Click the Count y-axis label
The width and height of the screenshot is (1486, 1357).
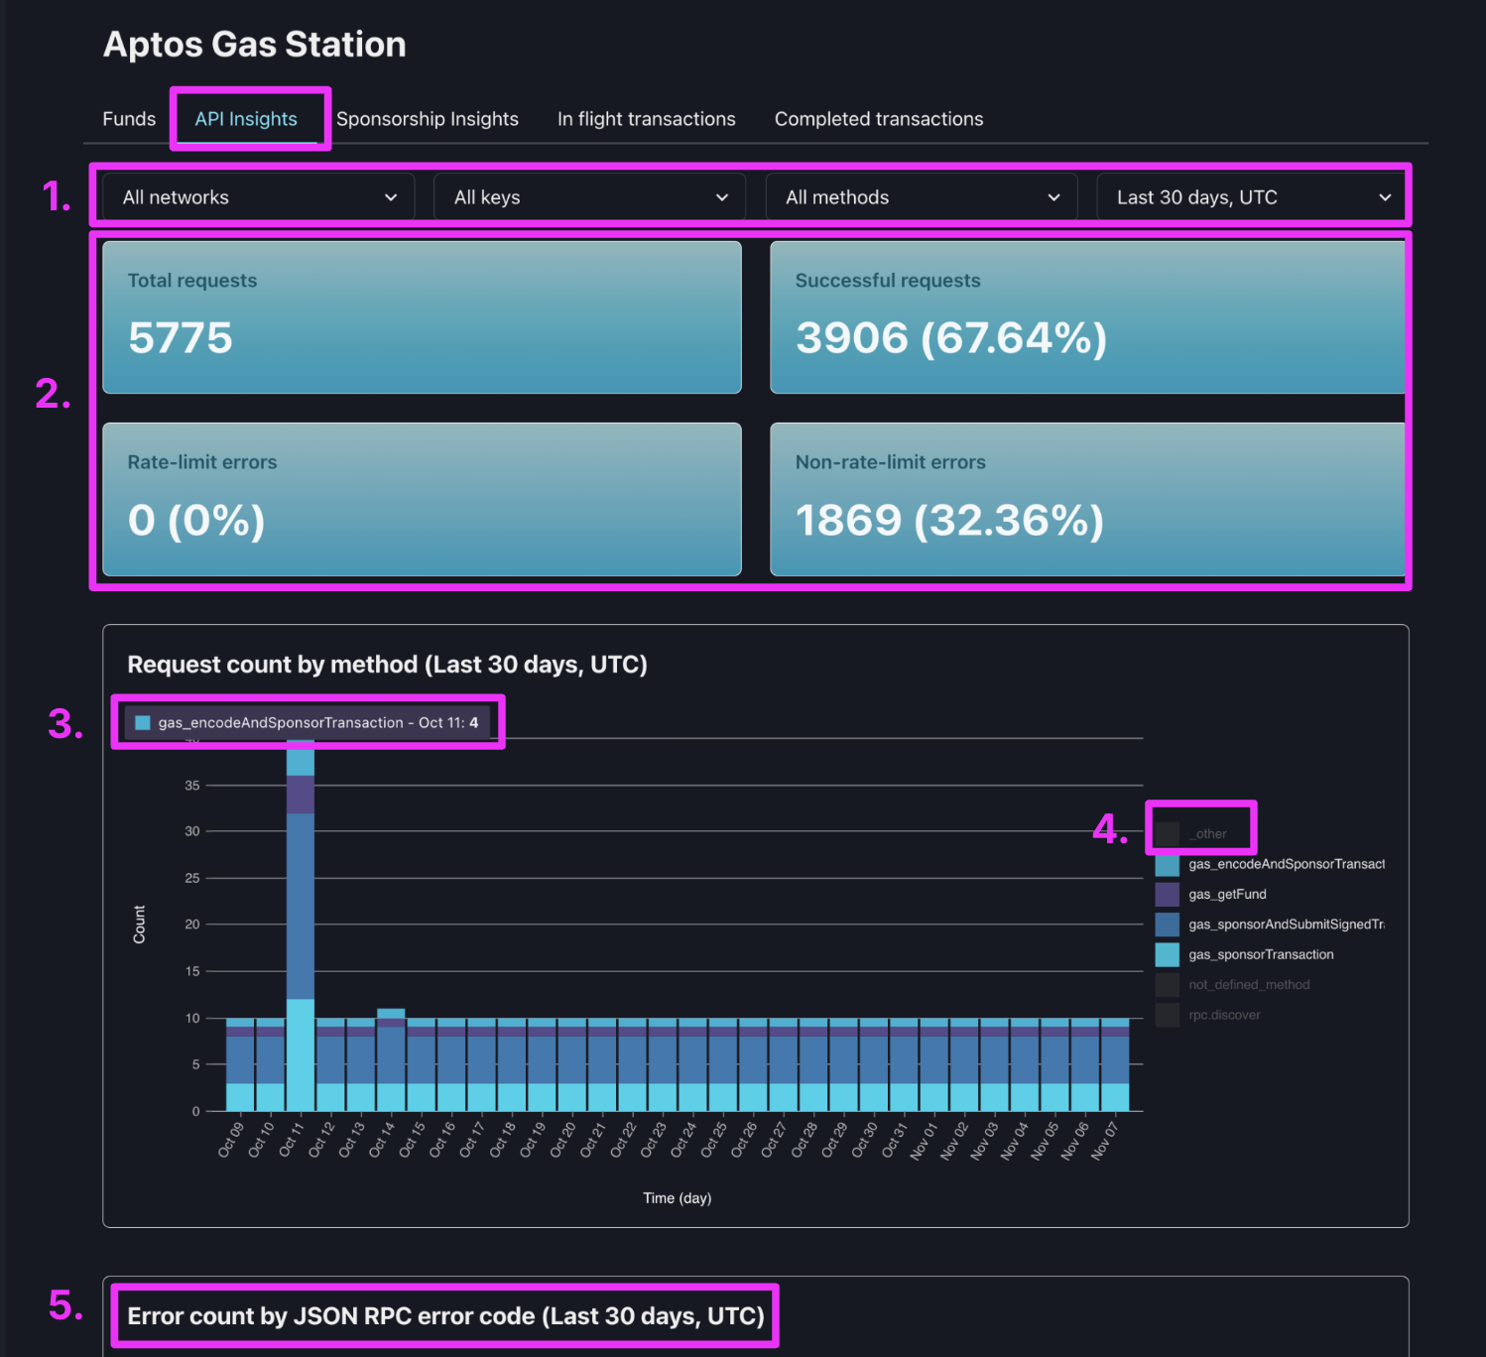[139, 925]
